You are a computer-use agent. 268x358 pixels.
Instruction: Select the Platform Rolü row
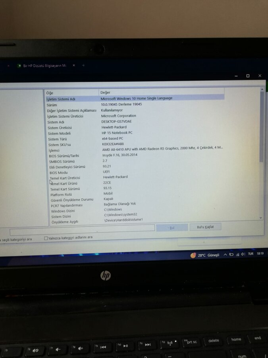61,195
